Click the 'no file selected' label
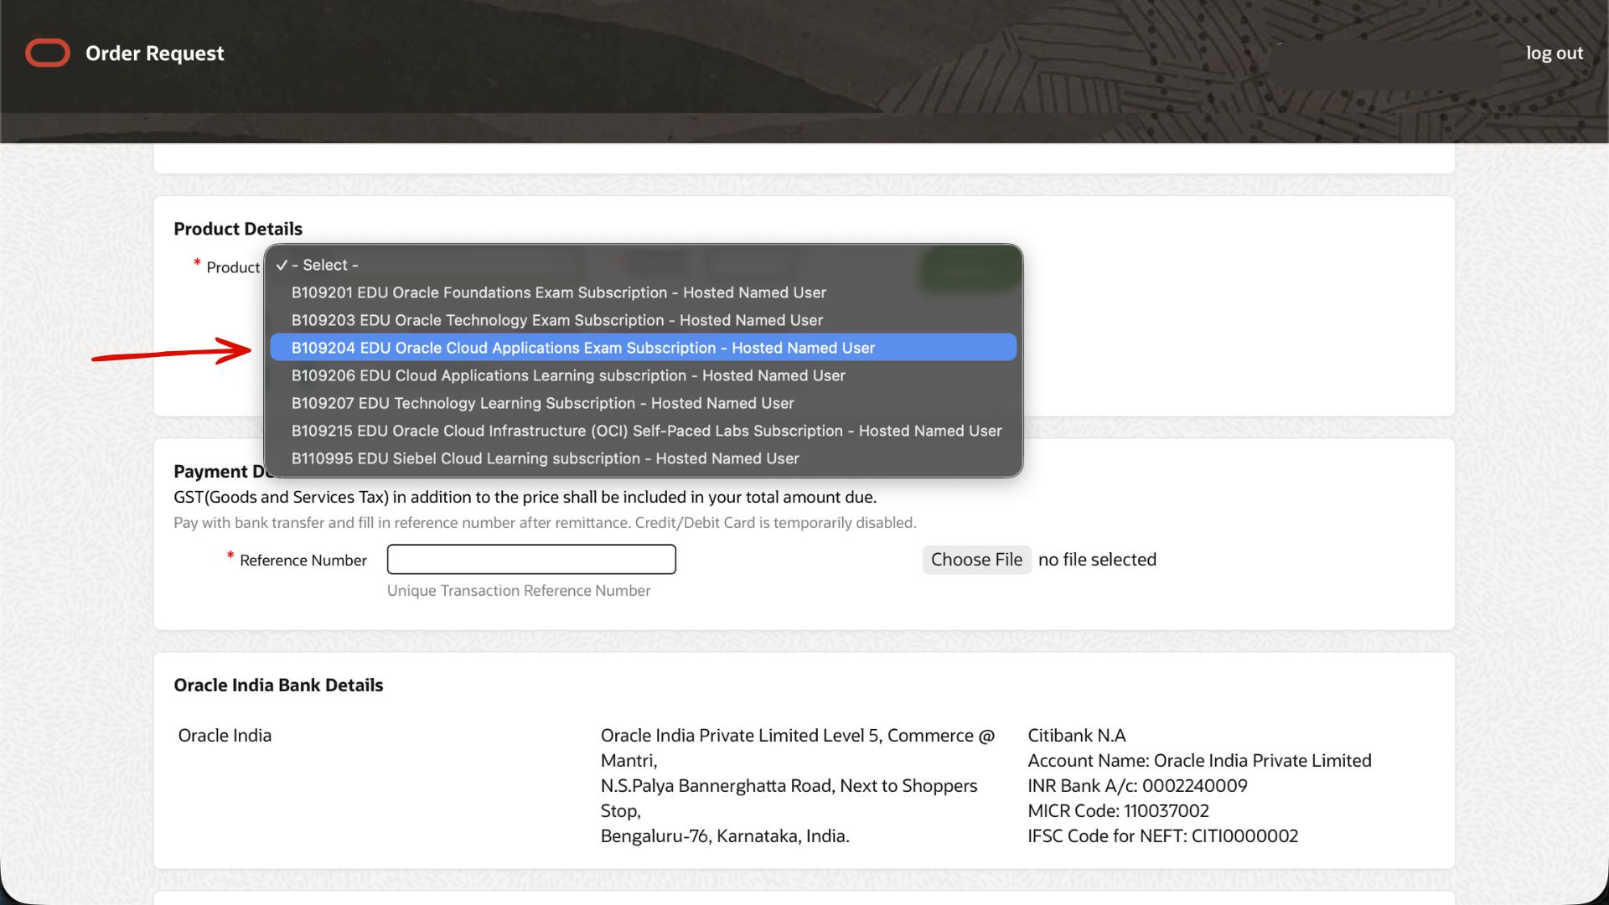 pos(1097,559)
